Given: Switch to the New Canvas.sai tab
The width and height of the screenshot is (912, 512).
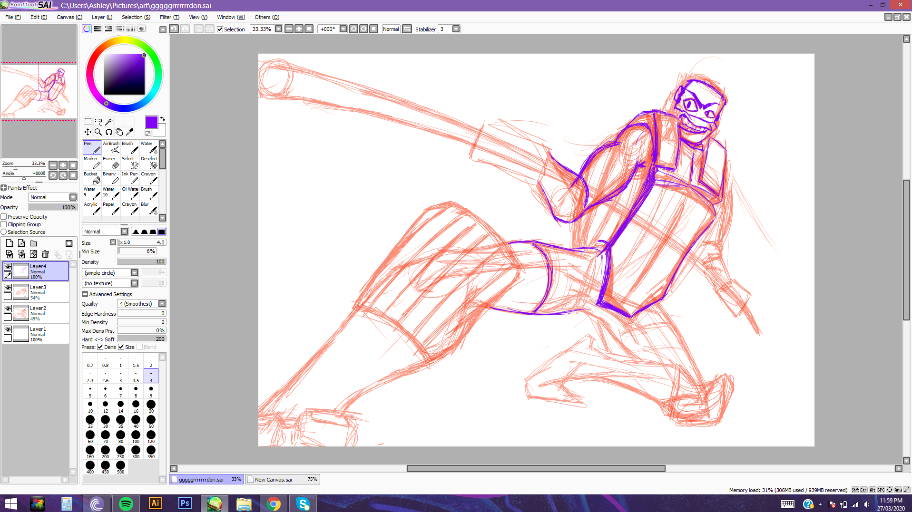Looking at the screenshot, I should [282, 479].
